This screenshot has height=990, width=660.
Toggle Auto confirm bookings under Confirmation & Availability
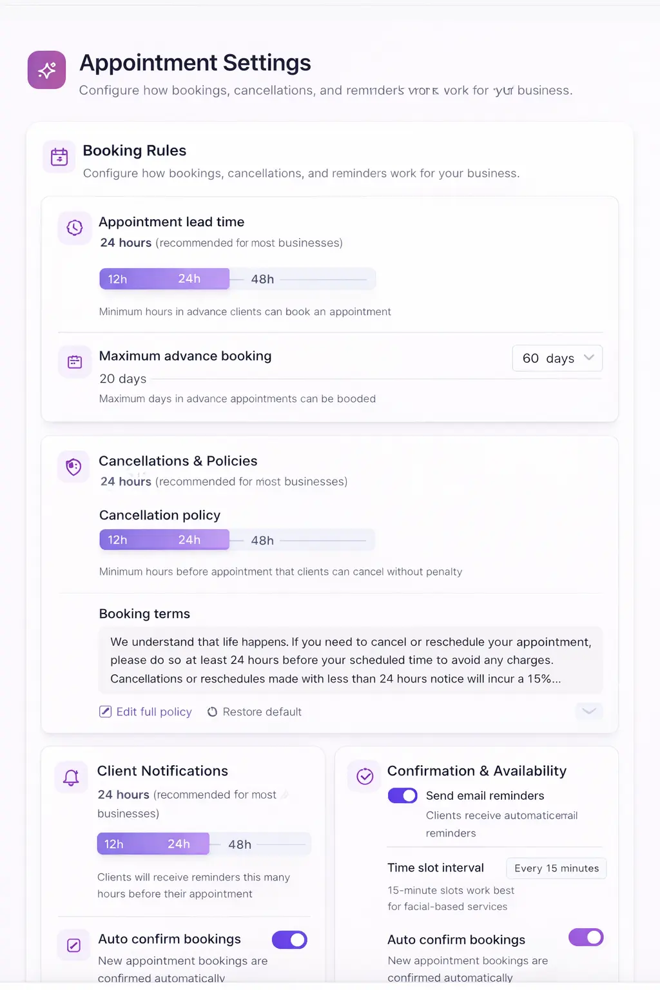tap(586, 937)
